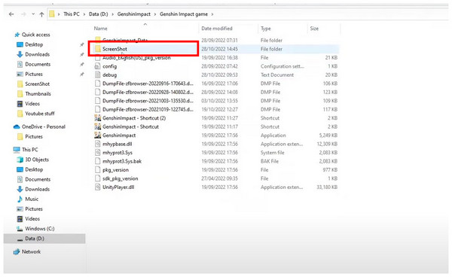Open pinned Documents under Quick access
This screenshot has width=452, height=277.
click(34, 64)
